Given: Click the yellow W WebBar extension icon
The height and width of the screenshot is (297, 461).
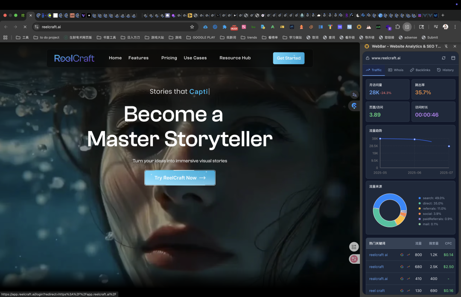Looking at the screenshot, I should [359, 27].
